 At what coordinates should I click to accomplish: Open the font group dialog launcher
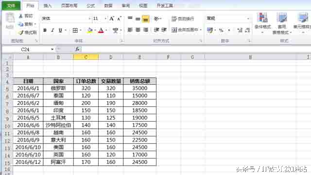tap(122, 41)
